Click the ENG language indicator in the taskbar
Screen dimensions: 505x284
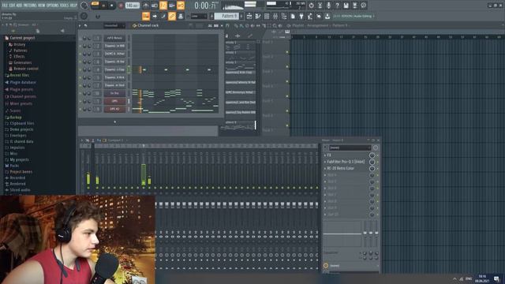coord(469,278)
